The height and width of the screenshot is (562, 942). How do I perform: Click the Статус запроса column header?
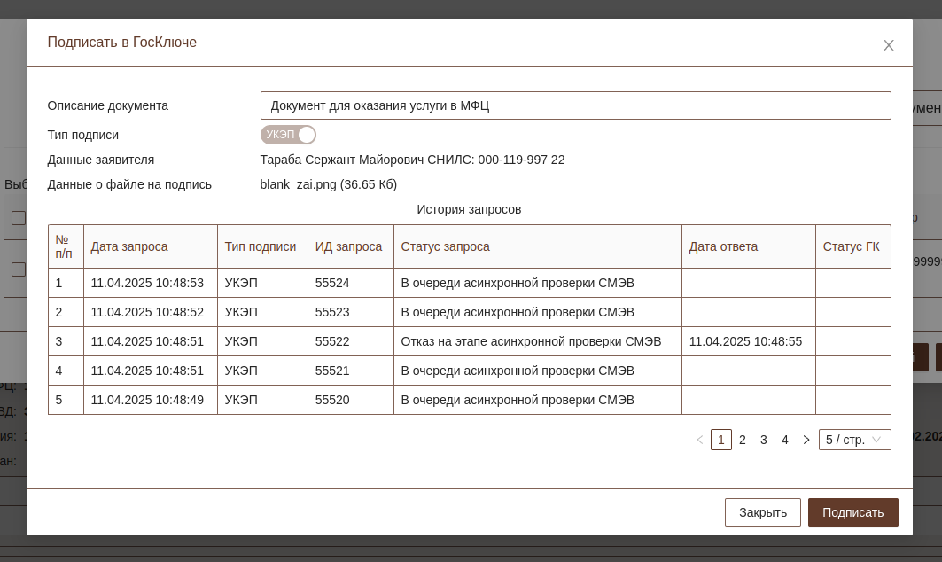[445, 246]
